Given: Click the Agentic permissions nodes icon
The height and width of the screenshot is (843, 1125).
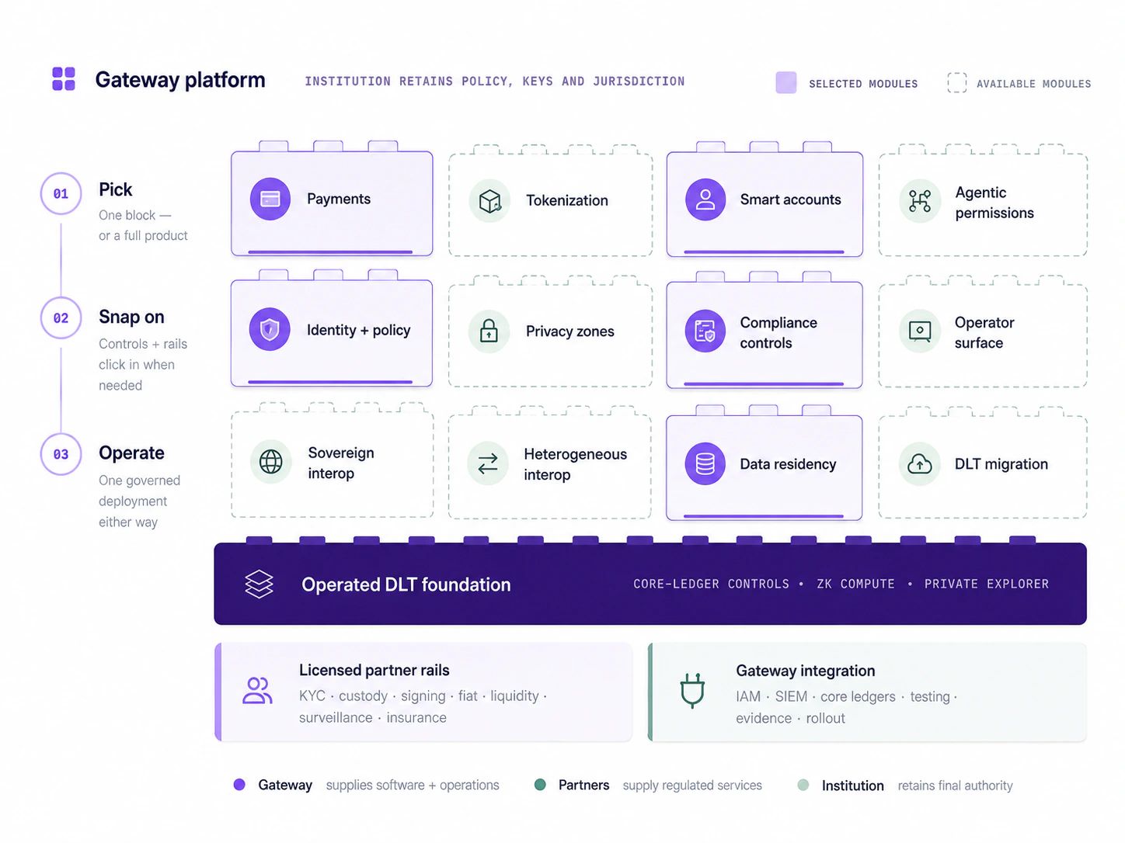Looking at the screenshot, I should [x=920, y=202].
